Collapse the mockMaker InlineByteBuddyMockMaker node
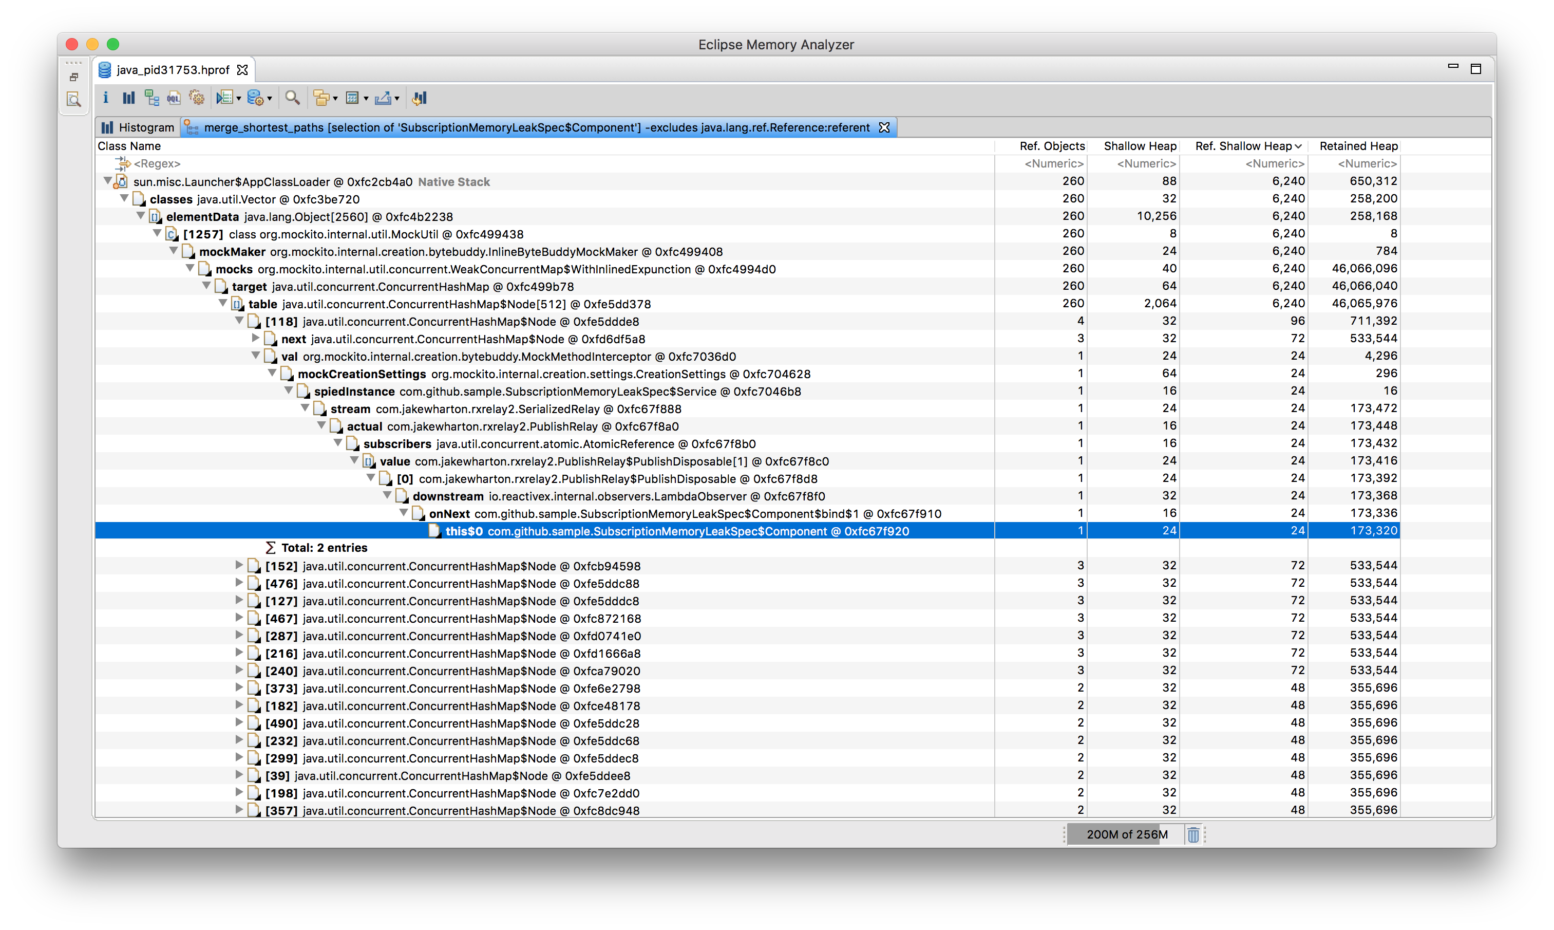 coord(174,251)
